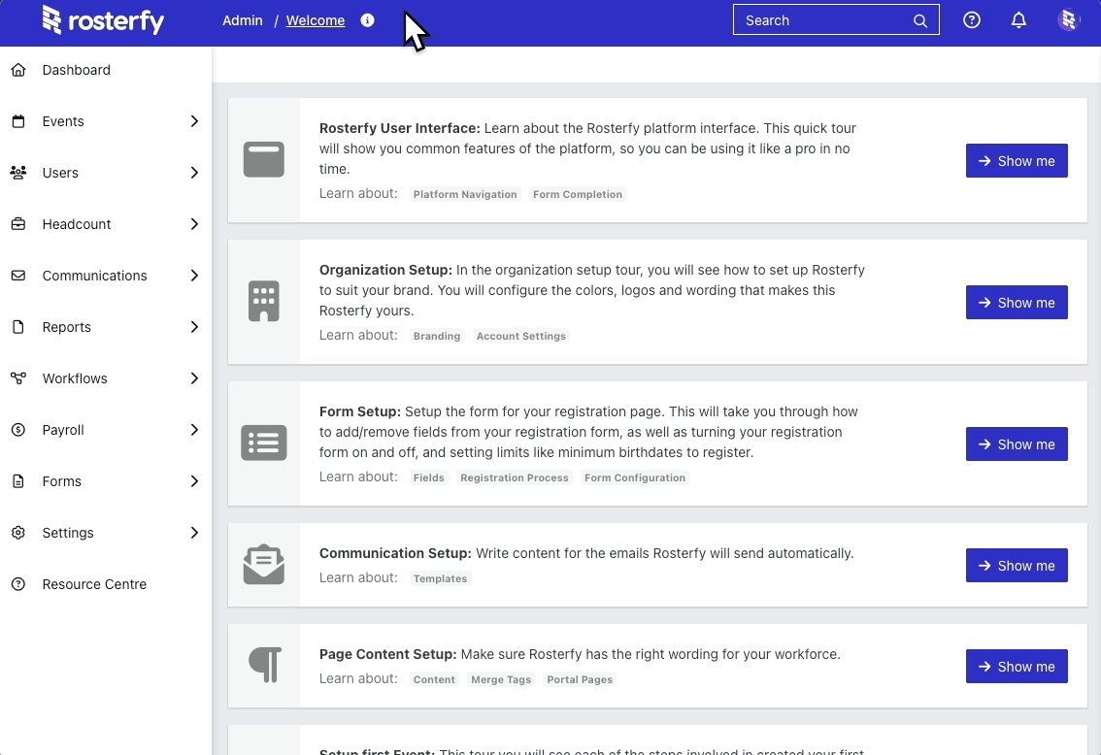Click the Portal Pages tag

(x=580, y=680)
